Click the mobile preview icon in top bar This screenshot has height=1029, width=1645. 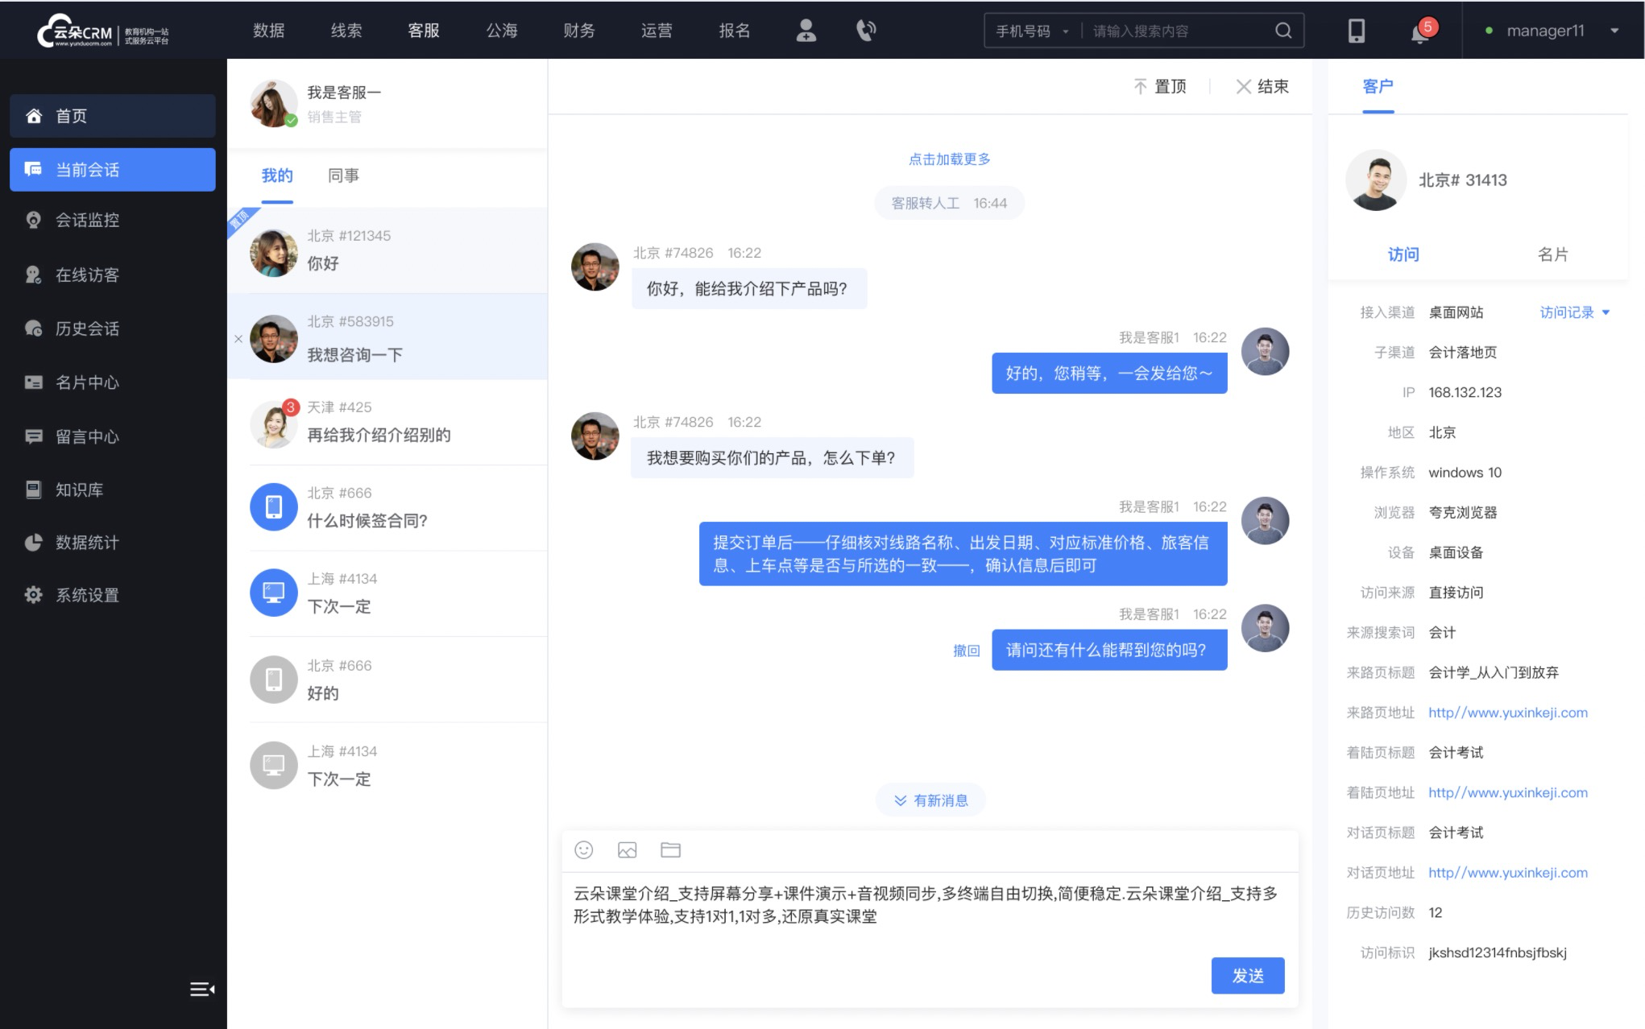[x=1357, y=30]
